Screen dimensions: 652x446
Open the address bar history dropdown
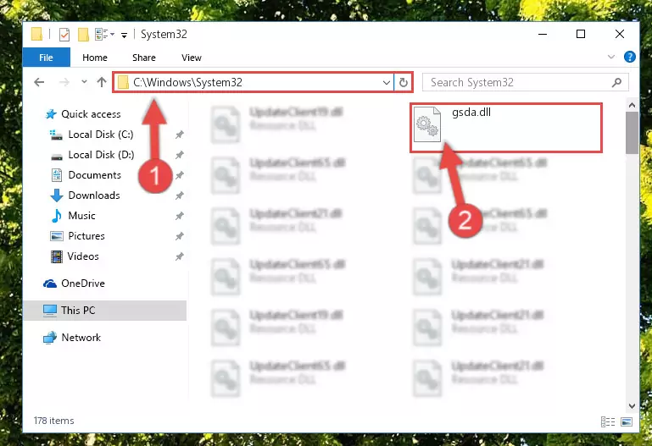386,83
